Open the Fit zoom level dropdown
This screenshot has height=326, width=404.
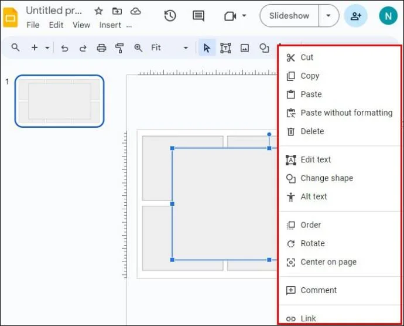point(170,47)
